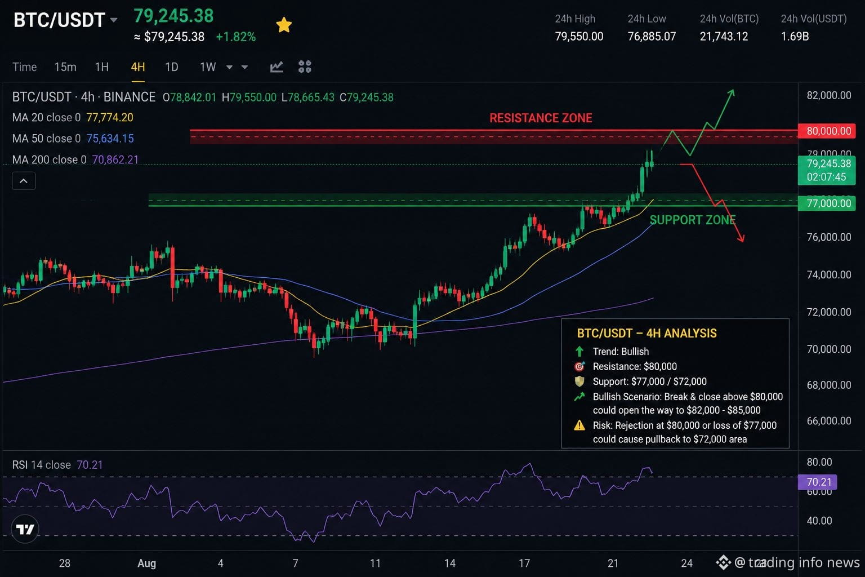This screenshot has width=865, height=577.
Task: Select the MA 200 close indicator legend
Action: [75, 160]
